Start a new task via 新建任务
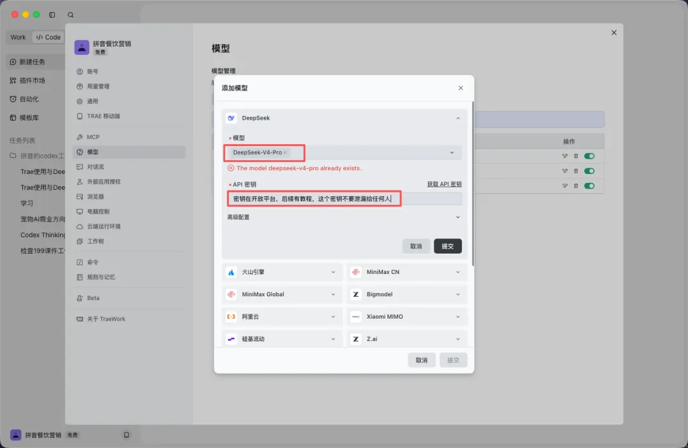 click(x=36, y=62)
